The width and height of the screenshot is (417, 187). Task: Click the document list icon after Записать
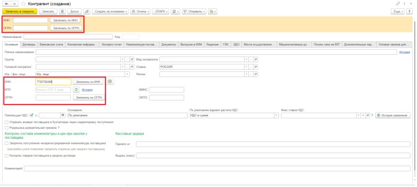62,12
